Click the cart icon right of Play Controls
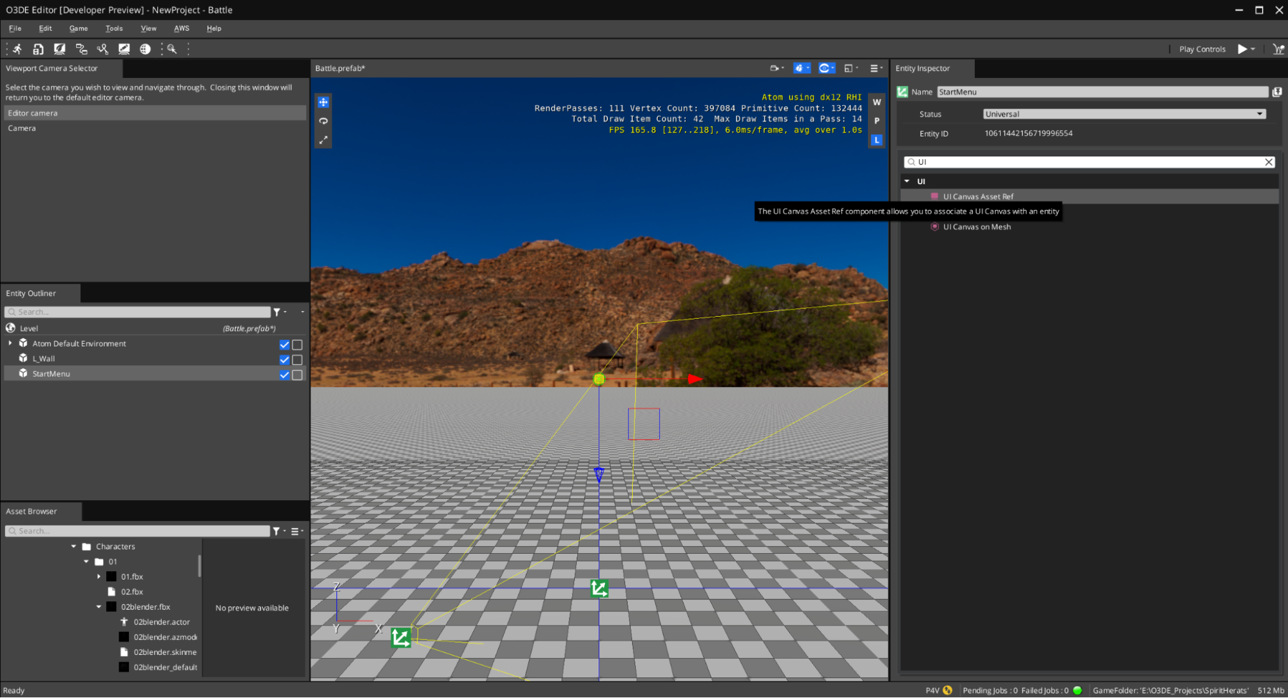Viewport: 1288px width, 698px height. pyautogui.click(x=1278, y=49)
